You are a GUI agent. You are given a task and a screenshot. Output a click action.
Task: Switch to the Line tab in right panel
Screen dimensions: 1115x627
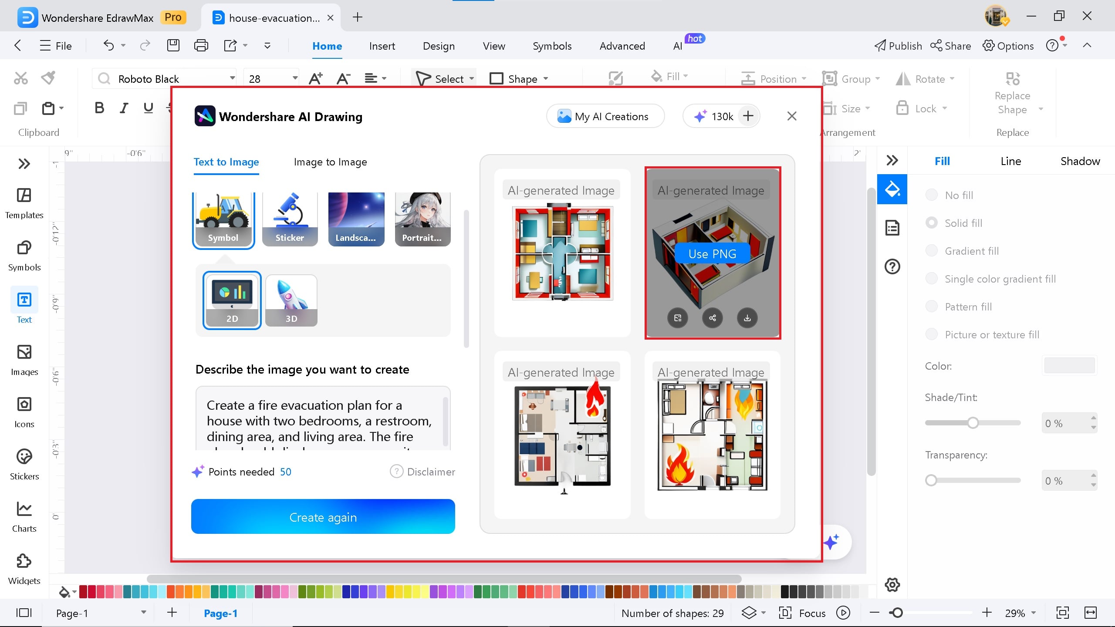coord(1011,161)
